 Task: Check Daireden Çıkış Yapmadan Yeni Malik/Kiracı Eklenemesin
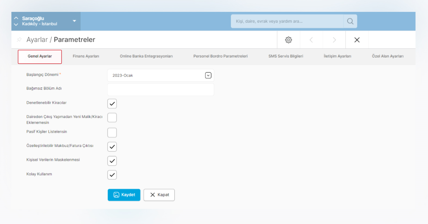(112, 118)
